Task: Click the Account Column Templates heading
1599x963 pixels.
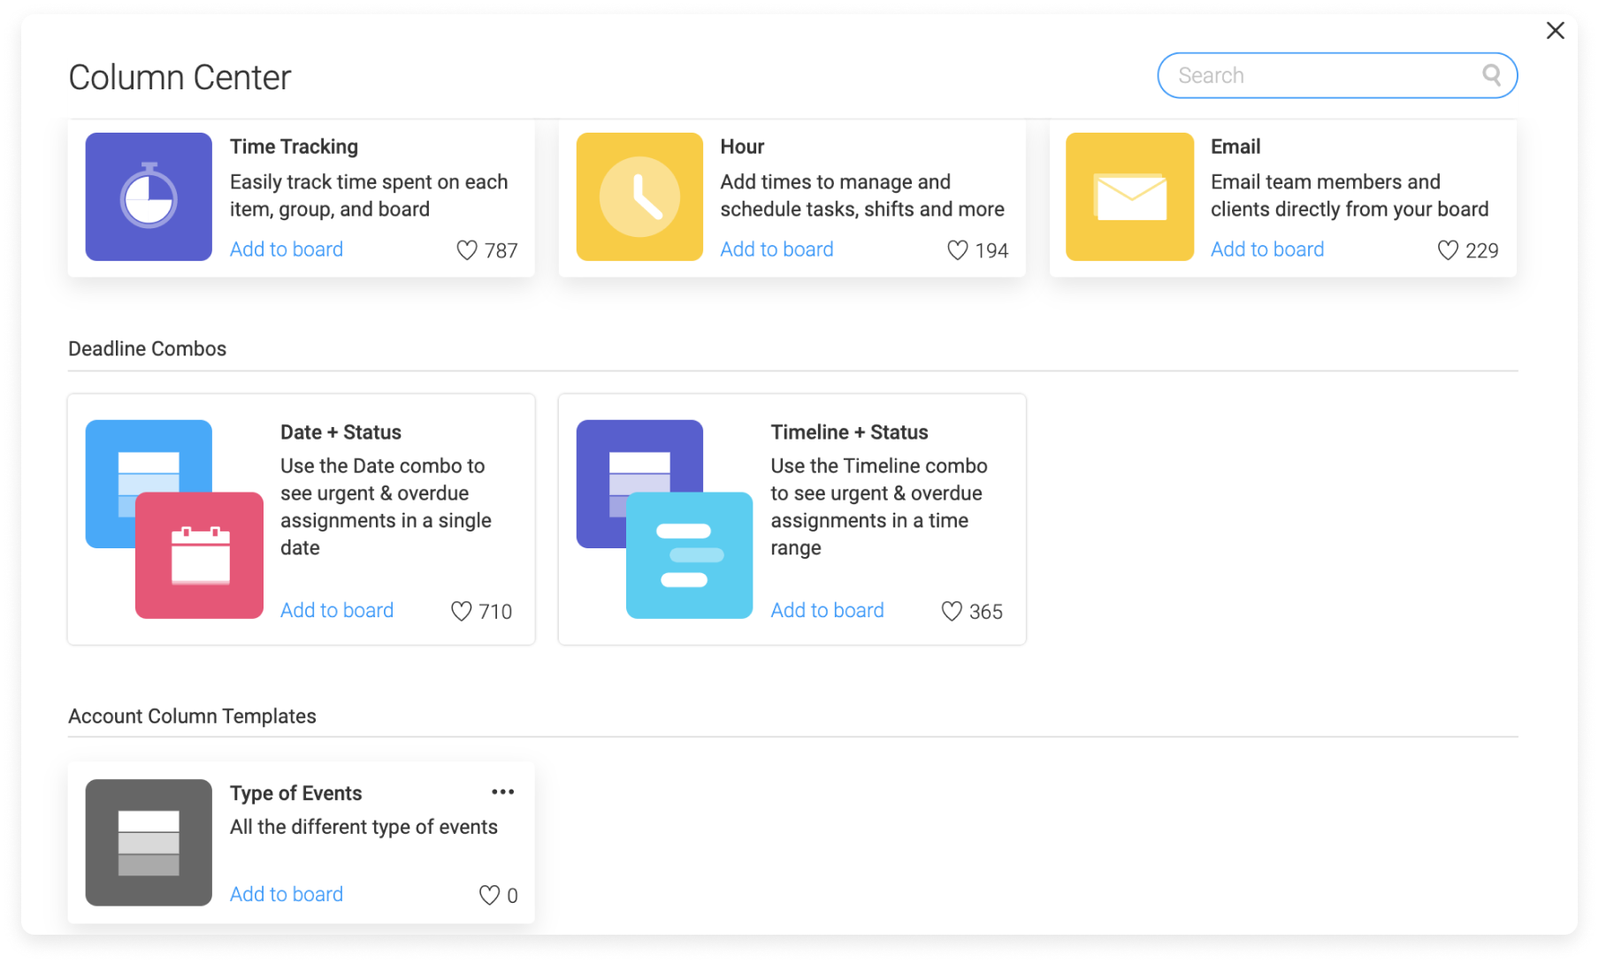Action: click(192, 716)
